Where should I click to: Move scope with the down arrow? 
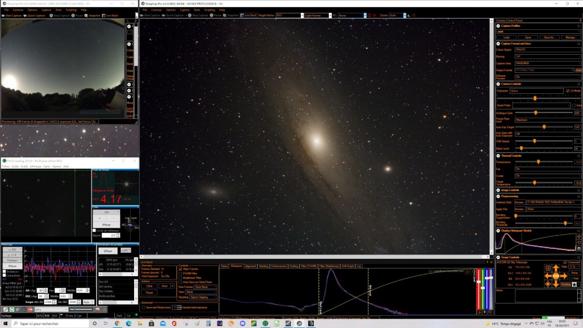[556, 284]
